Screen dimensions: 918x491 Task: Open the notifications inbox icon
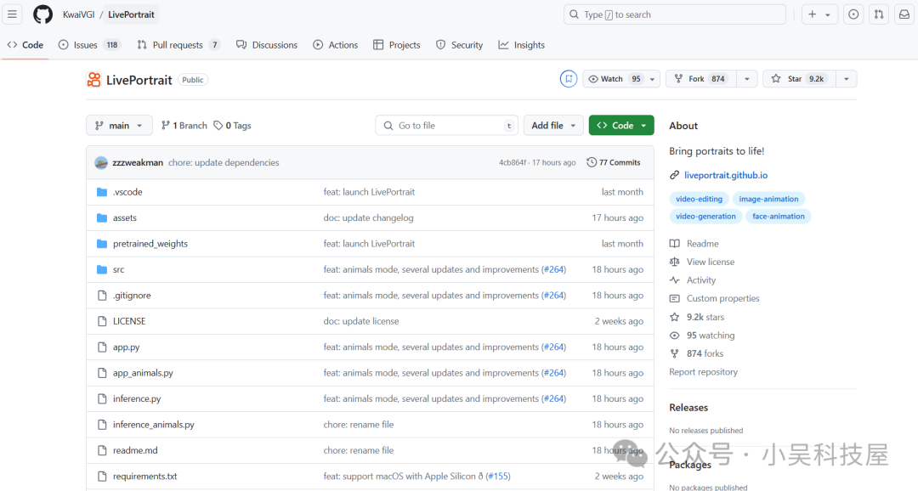[904, 14]
